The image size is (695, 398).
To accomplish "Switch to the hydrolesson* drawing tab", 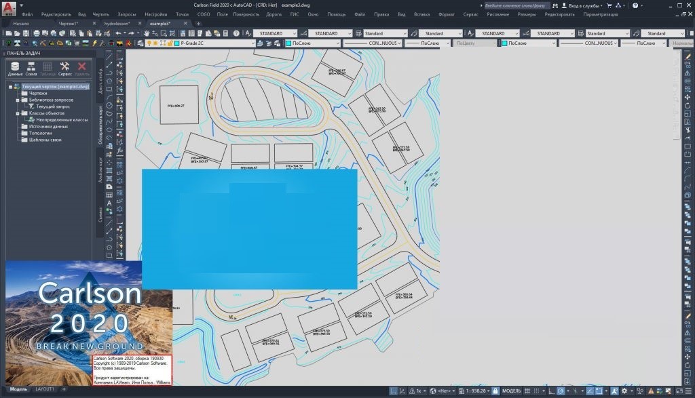I will 117,24.
